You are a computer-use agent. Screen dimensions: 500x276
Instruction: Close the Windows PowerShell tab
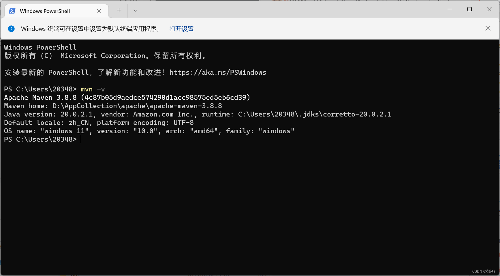99,11
